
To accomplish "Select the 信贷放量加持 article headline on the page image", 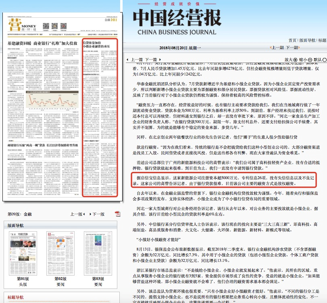I will (x=96, y=44).
